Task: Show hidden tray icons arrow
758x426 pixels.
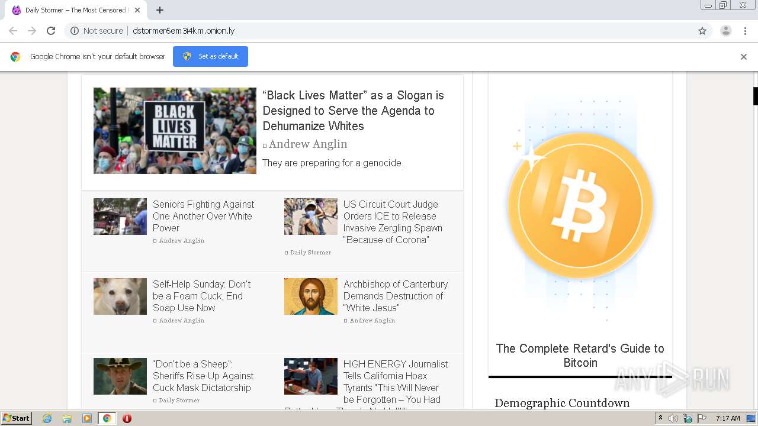Action: (661, 418)
